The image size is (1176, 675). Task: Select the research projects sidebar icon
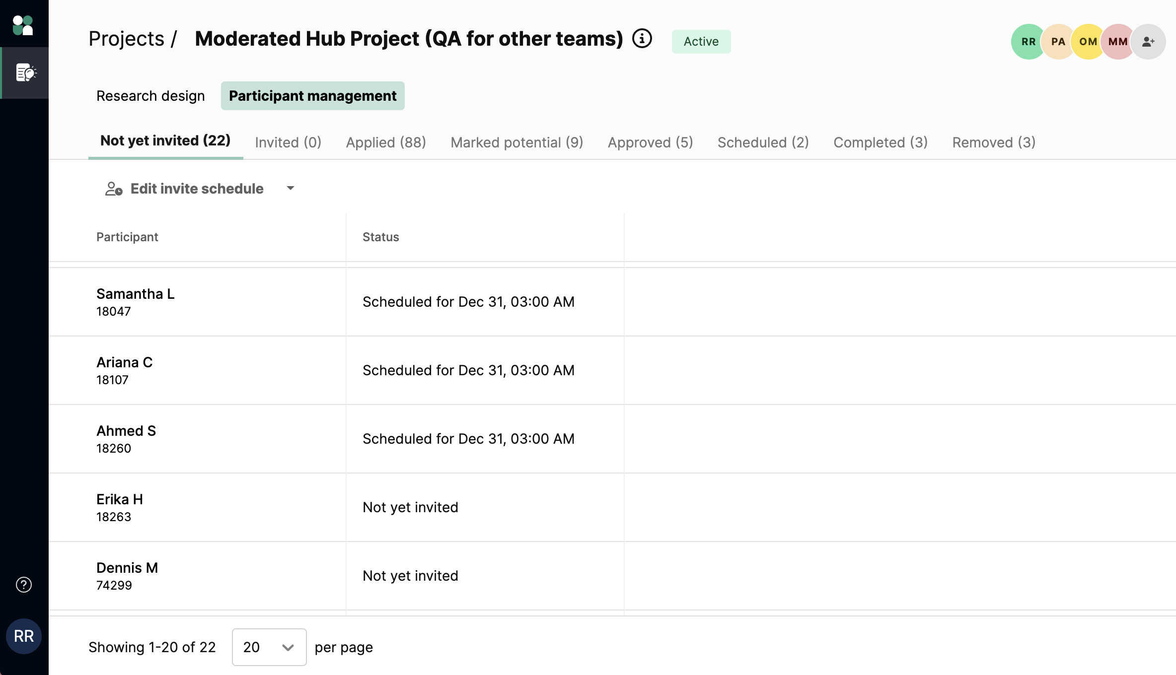(26, 73)
